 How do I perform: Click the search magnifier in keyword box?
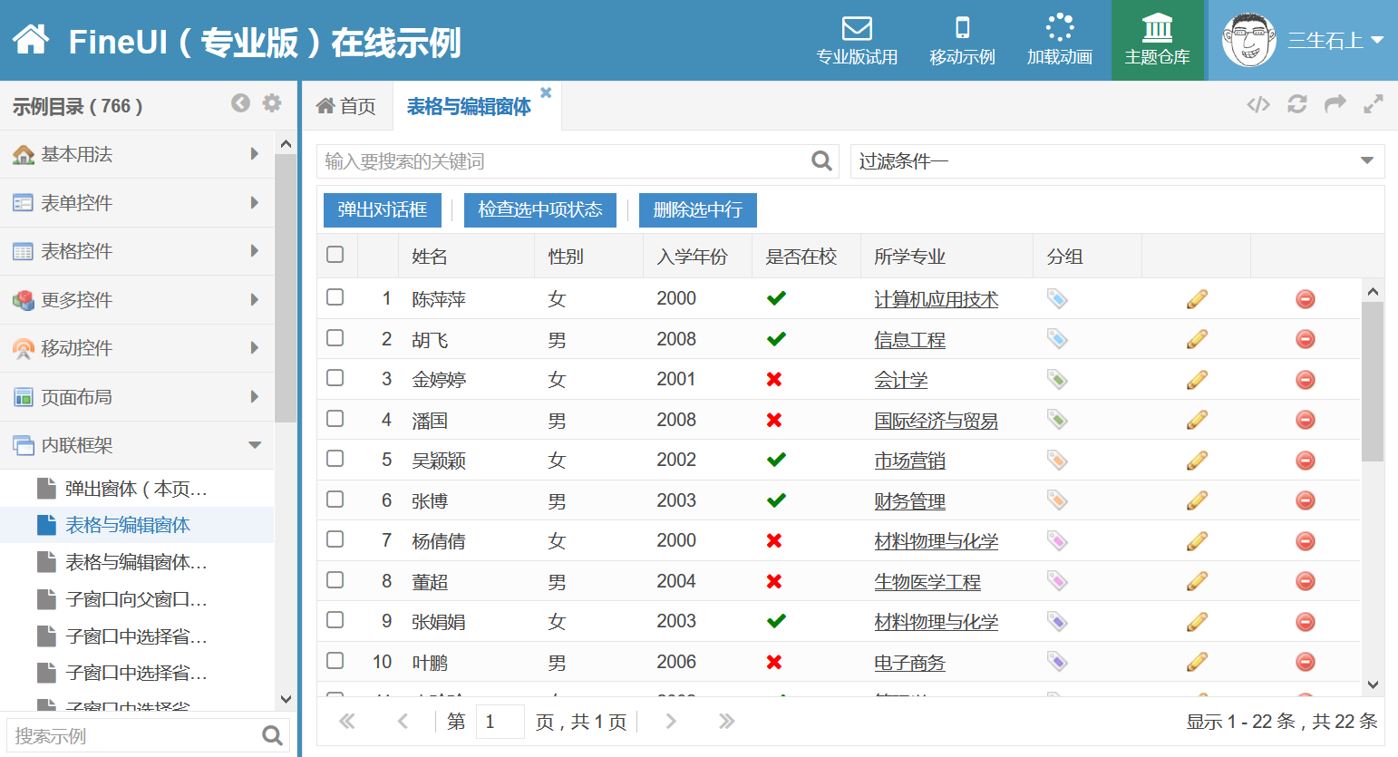(x=821, y=161)
